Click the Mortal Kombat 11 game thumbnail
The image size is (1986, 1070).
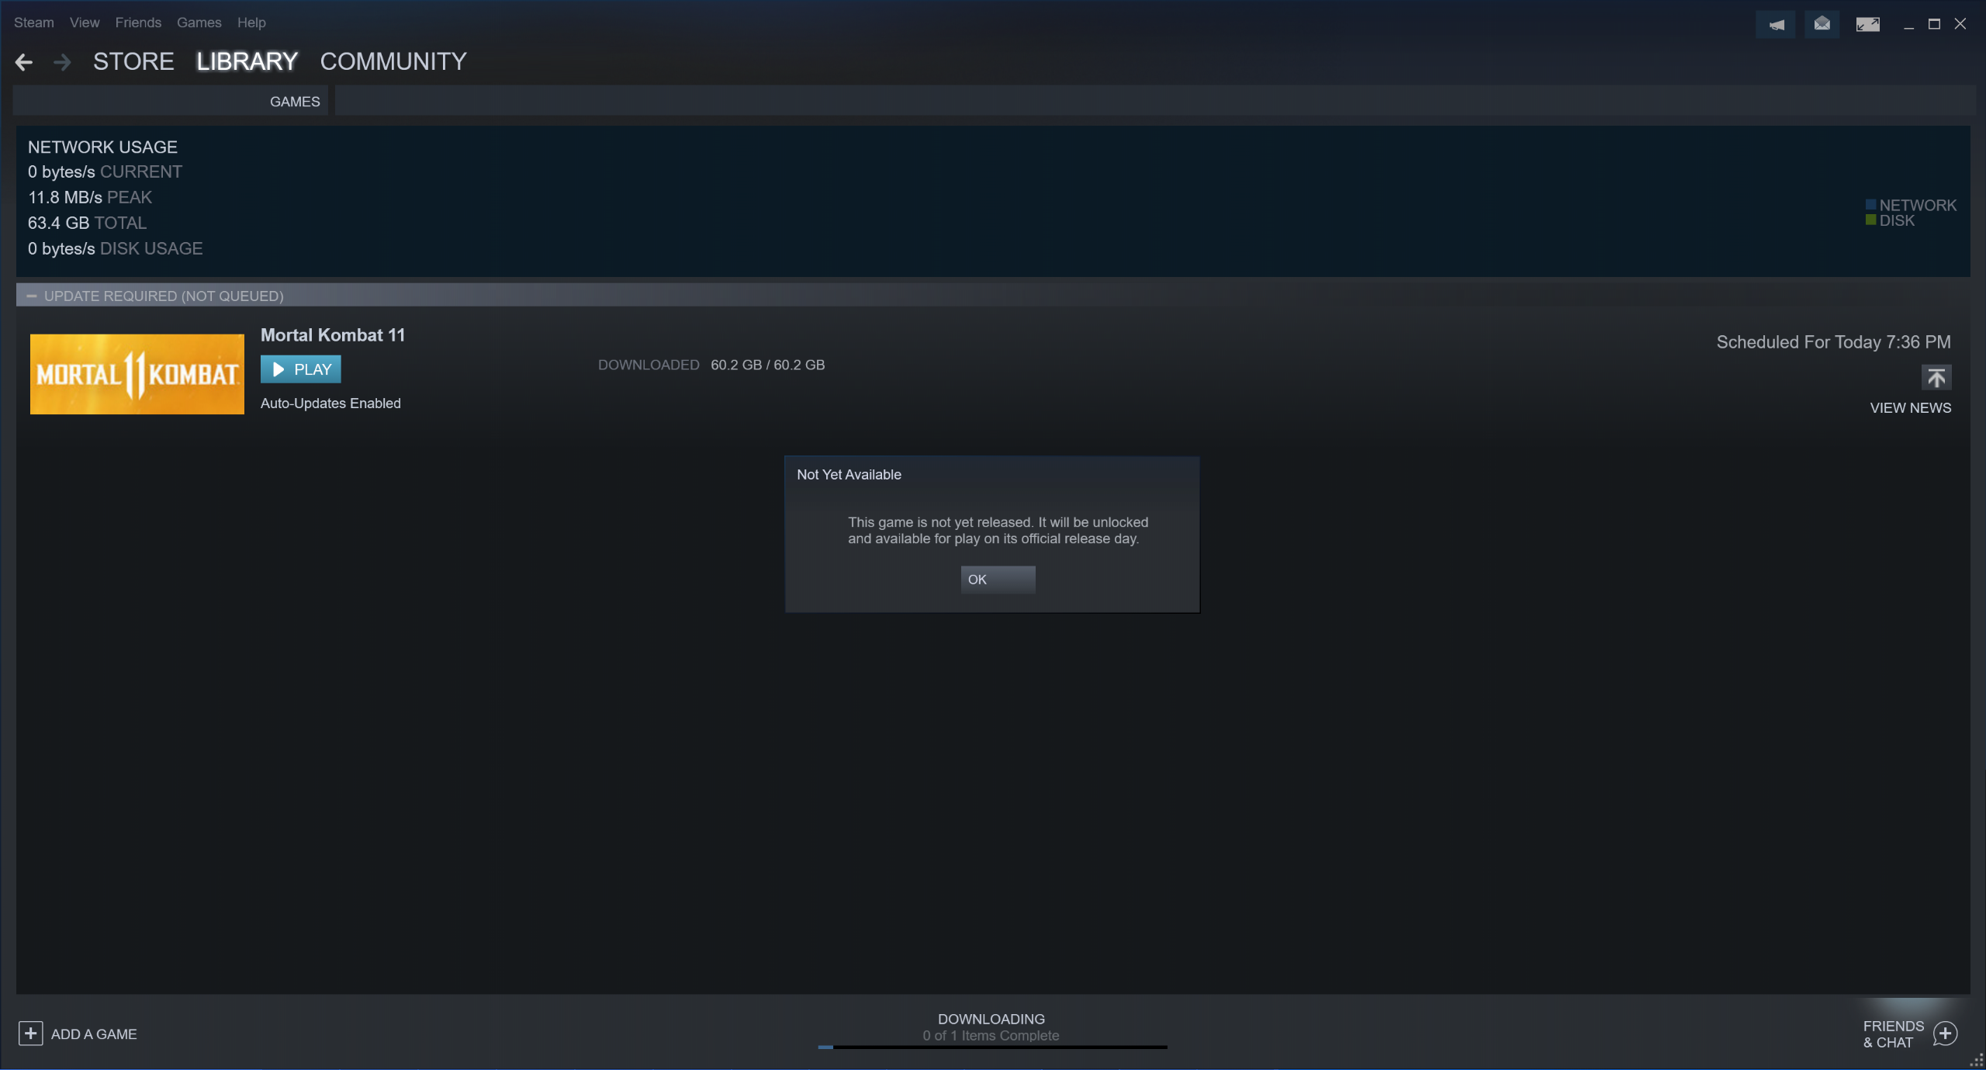coord(137,373)
